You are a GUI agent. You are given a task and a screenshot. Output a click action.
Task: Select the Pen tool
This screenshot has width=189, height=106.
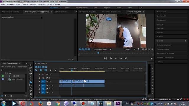click(x=31, y=91)
